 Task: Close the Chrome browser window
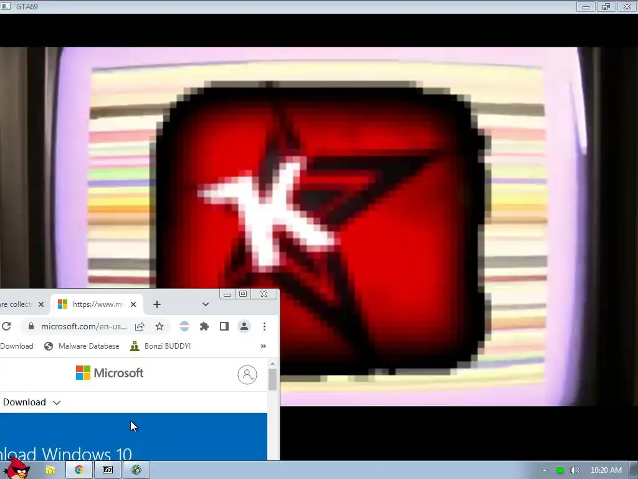264,294
